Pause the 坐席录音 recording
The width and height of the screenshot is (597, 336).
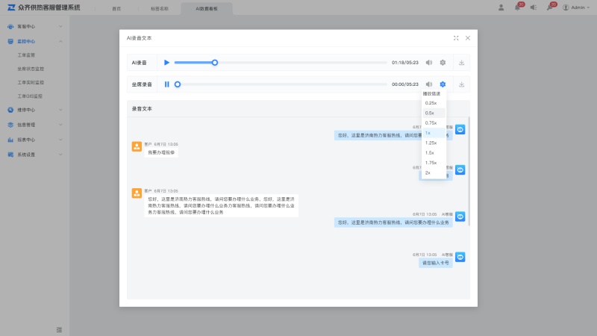166,84
